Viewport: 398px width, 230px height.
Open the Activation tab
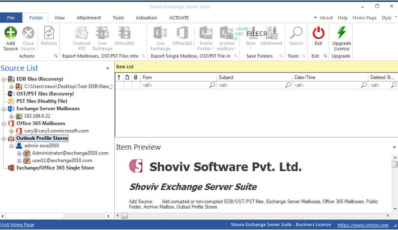tap(146, 18)
